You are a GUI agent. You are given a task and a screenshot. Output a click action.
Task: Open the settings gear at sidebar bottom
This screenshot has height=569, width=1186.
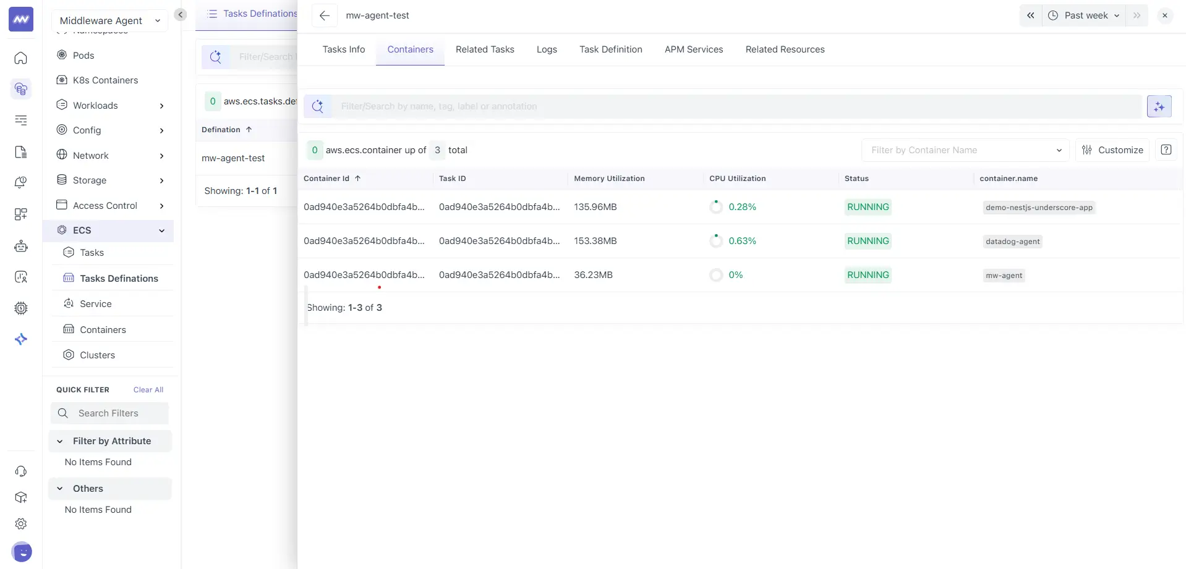pyautogui.click(x=21, y=523)
